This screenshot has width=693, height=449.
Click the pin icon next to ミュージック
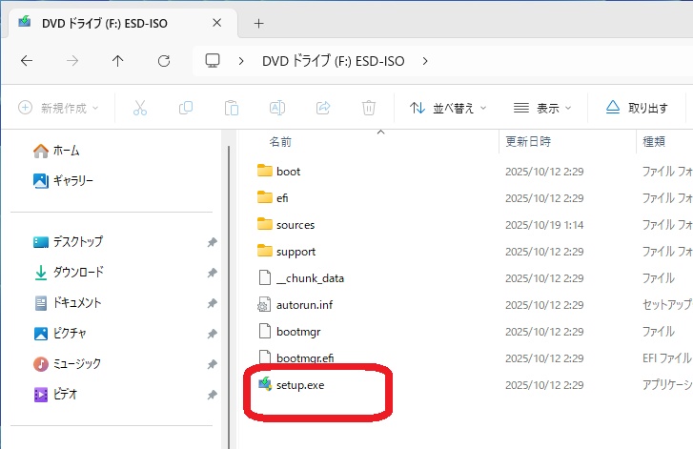tap(213, 364)
